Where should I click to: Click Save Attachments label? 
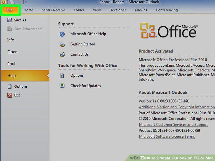pyautogui.click(x=28, y=29)
